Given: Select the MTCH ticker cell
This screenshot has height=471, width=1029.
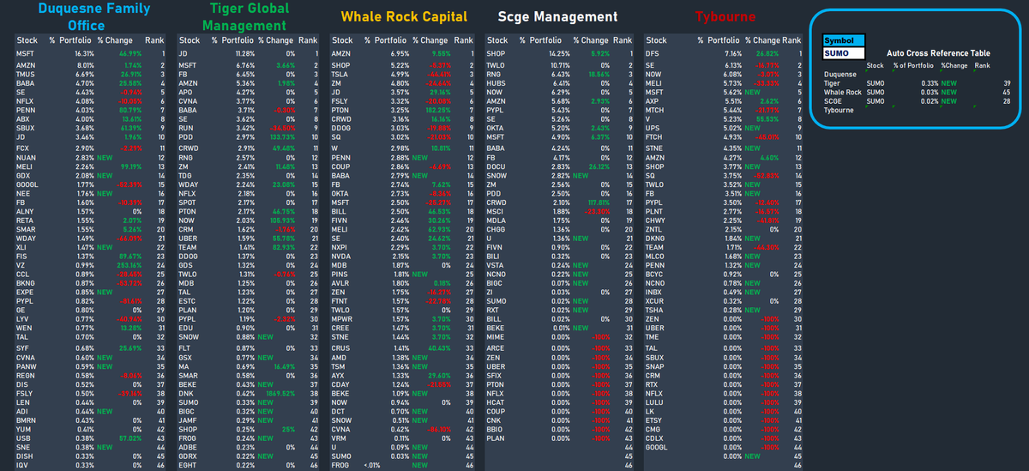Looking at the screenshot, I should coord(655,110).
